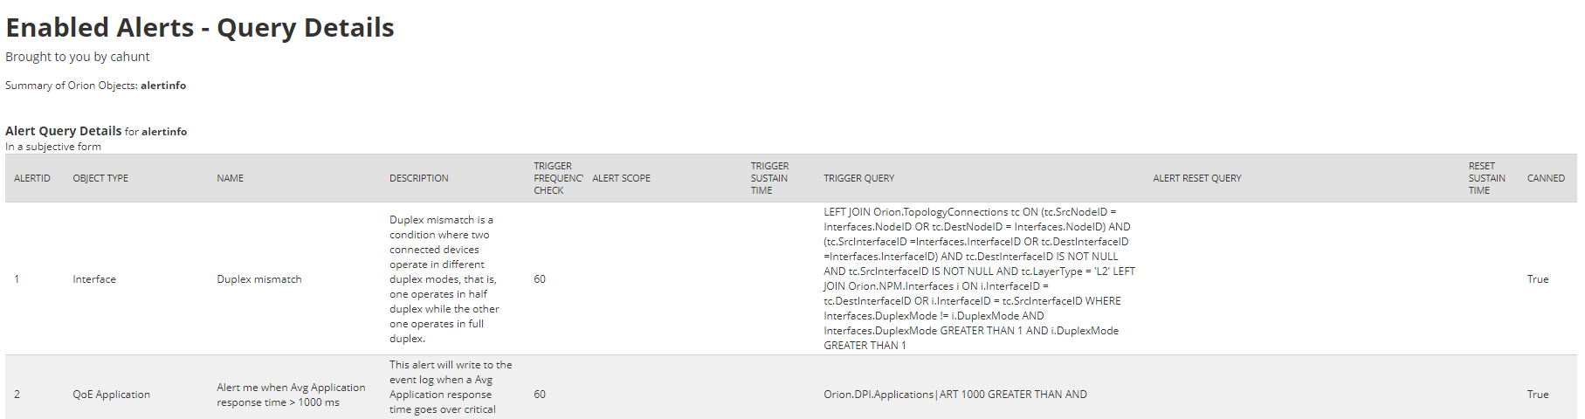This screenshot has width=1585, height=419.
Task: Click the DESCRIPTION column header
Action: coord(419,178)
